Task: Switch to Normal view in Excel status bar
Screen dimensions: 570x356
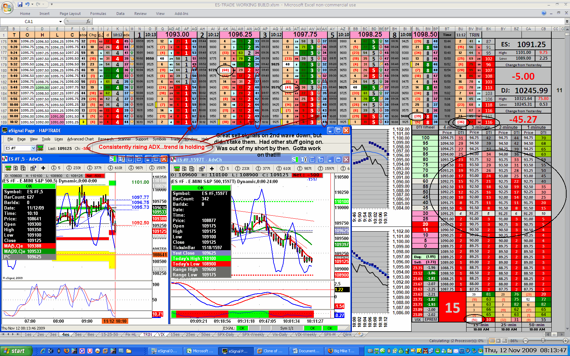Action: [x=492, y=341]
